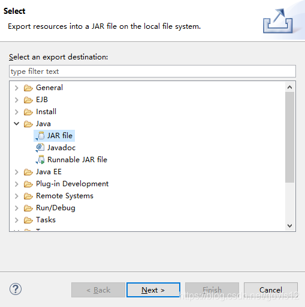The width and height of the screenshot is (305, 307).
Task: Select the Run/Debug label
Action: [x=56, y=208]
